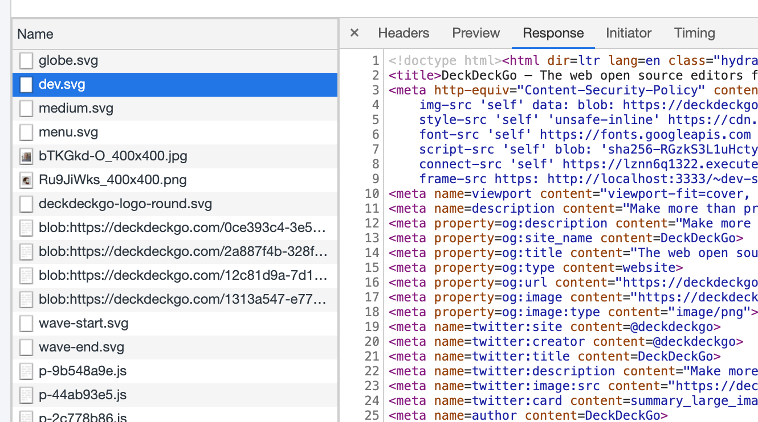Click line number 10 in the Response view

[372, 193]
